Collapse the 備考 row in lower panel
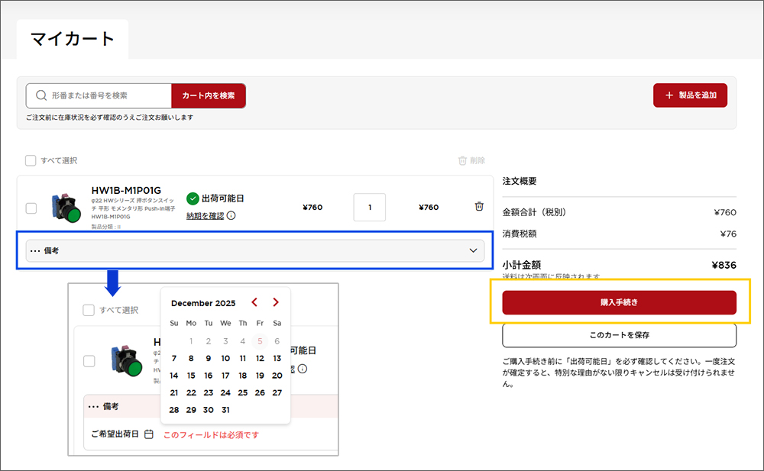Screen dimensions: 764x471 pos(103,406)
